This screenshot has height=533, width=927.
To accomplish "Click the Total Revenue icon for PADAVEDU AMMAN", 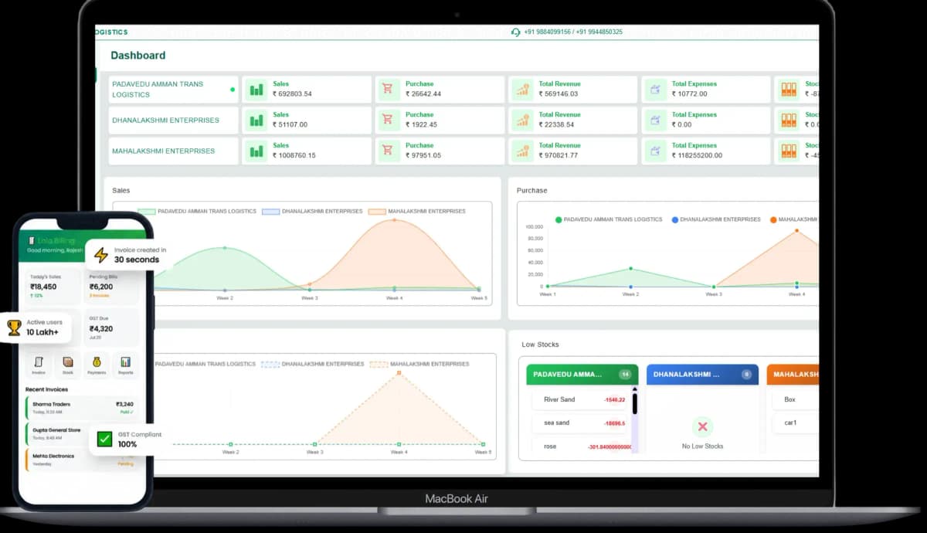I will pyautogui.click(x=522, y=90).
